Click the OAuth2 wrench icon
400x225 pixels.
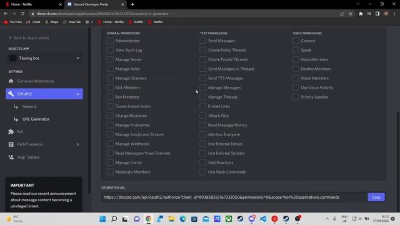tap(11, 94)
